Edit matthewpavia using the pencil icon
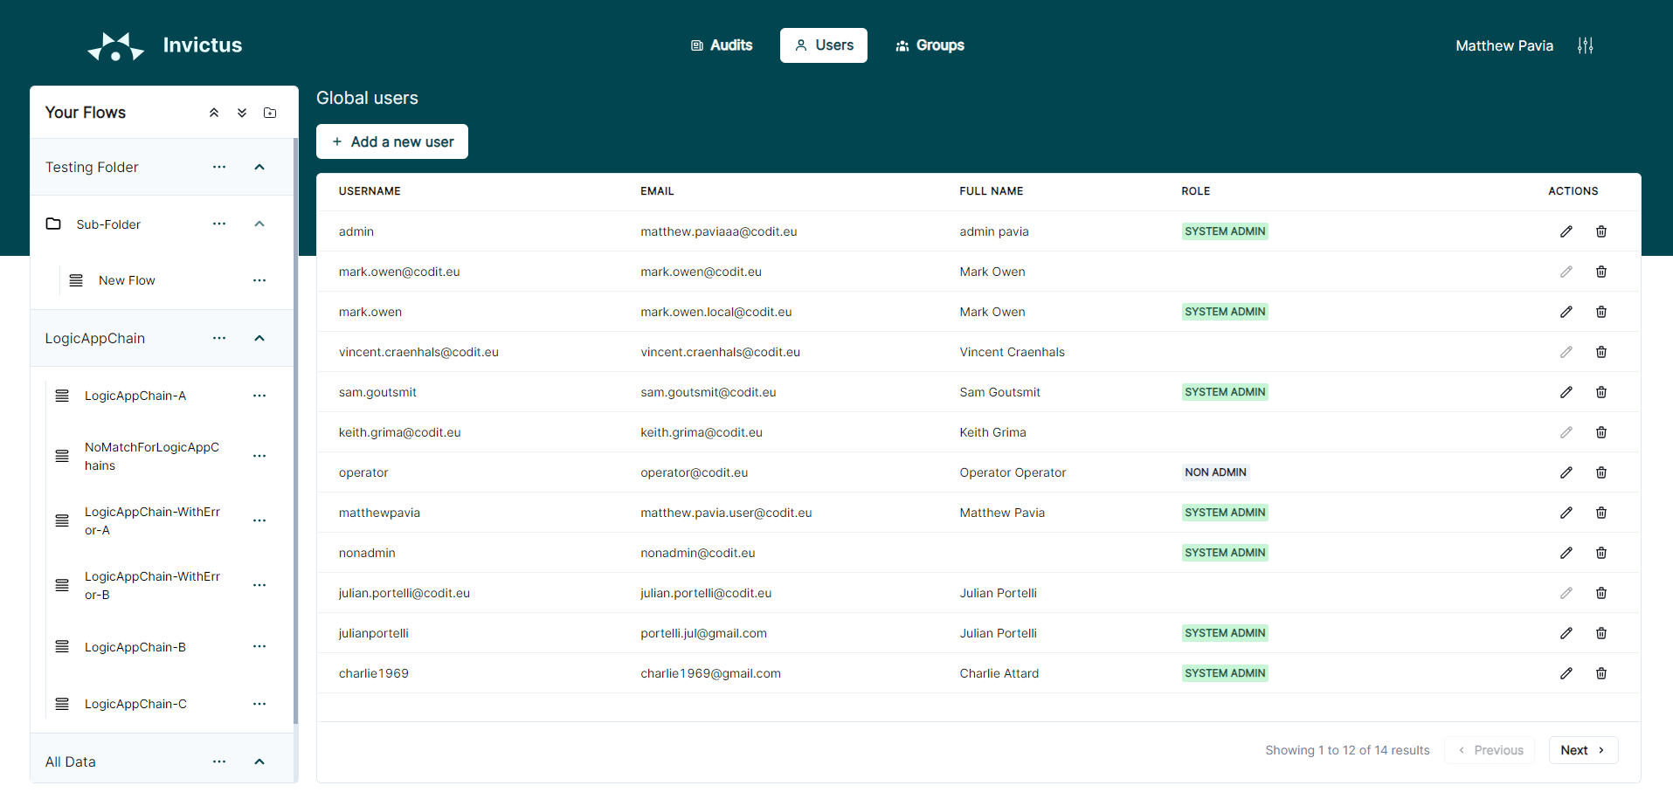The height and width of the screenshot is (806, 1673). (x=1566, y=513)
